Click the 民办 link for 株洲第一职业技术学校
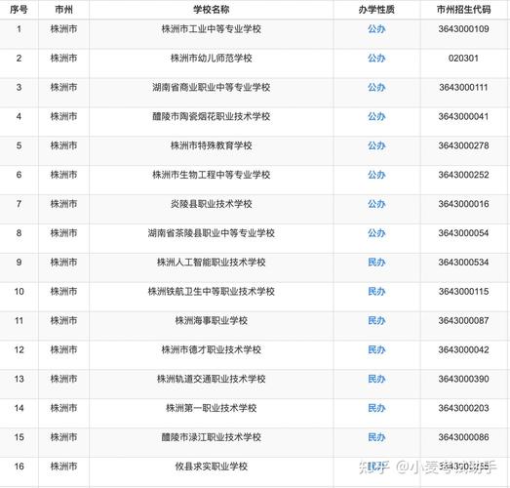 (x=376, y=408)
